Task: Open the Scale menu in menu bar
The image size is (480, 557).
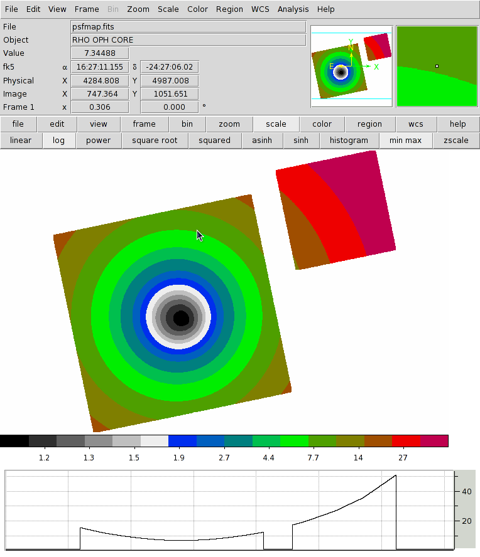Action: [x=168, y=9]
